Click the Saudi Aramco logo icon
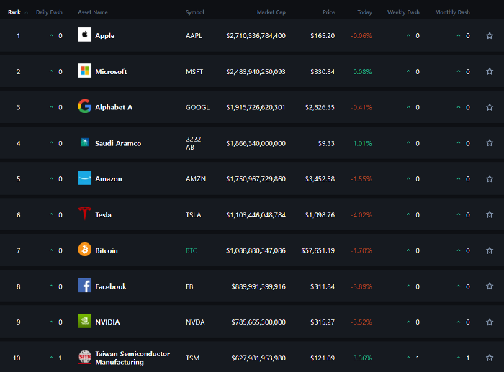Viewport: 504px width, 372px height. click(x=84, y=142)
